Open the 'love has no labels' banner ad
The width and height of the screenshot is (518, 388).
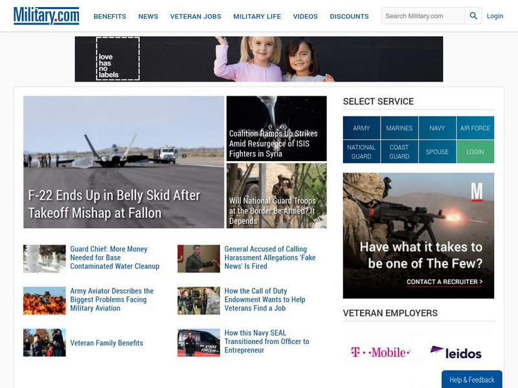pos(259,58)
